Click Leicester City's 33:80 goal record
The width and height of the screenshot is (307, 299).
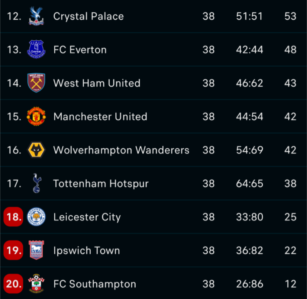tap(249, 217)
